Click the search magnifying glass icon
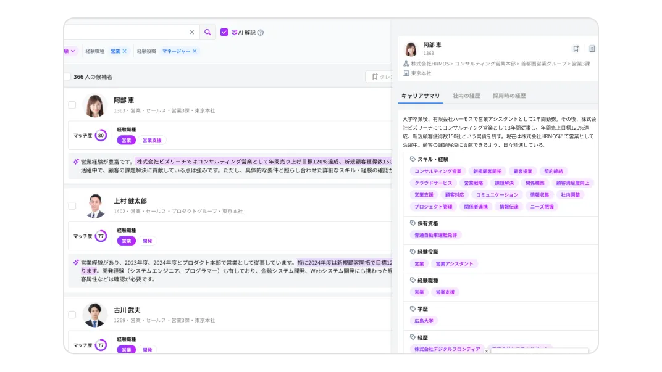Screen dimensions: 662x372 point(207,32)
